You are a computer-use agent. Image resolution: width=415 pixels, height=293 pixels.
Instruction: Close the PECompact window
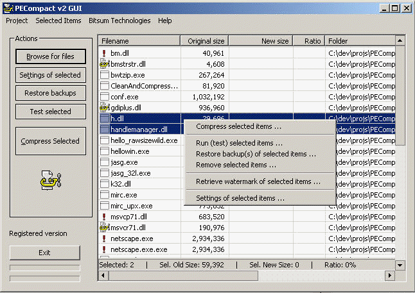(406, 8)
